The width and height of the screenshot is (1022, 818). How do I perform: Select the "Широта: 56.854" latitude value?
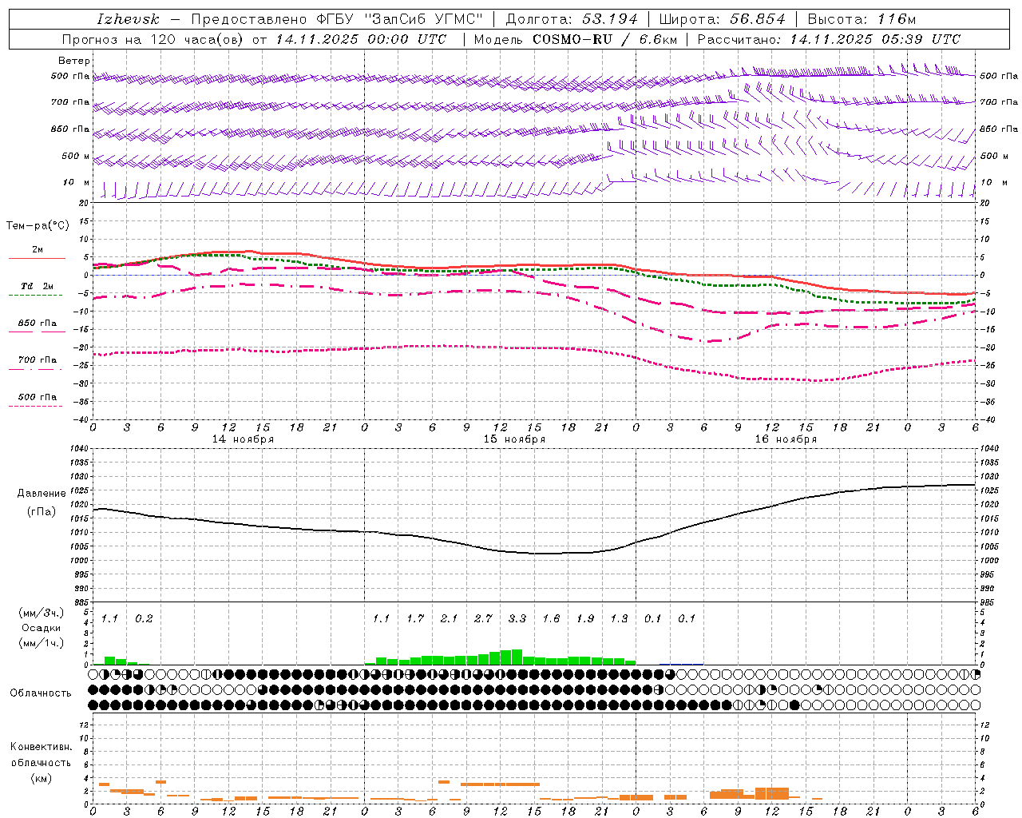722,19
